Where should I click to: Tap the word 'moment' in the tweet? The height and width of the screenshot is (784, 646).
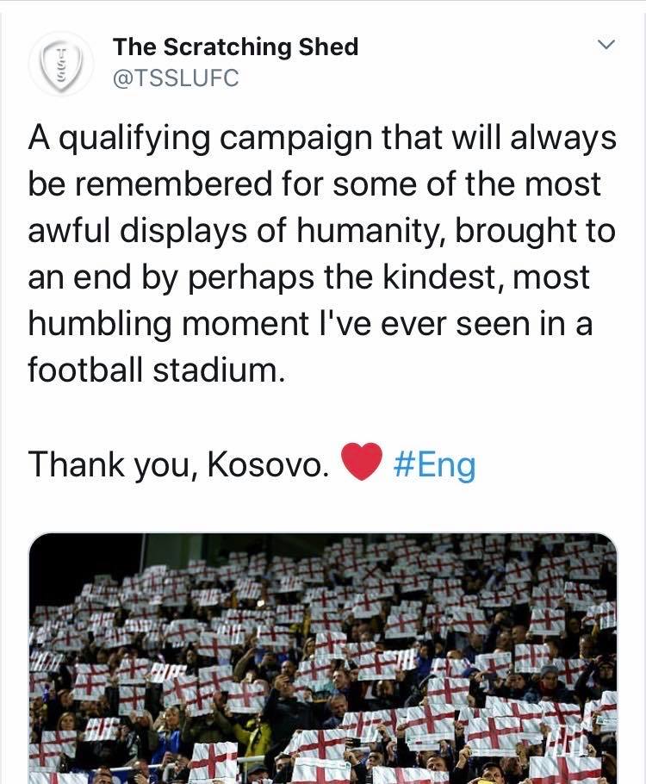(x=245, y=325)
